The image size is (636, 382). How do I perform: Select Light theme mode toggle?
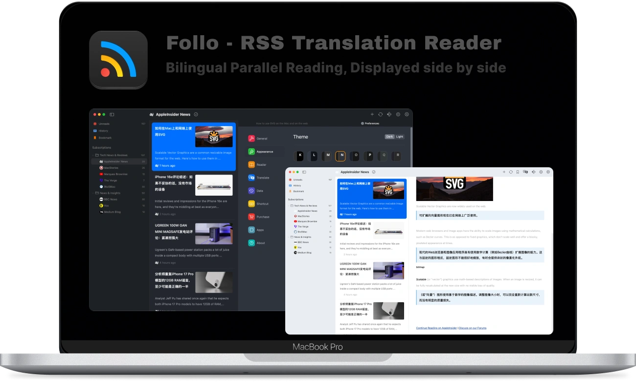[x=400, y=136]
